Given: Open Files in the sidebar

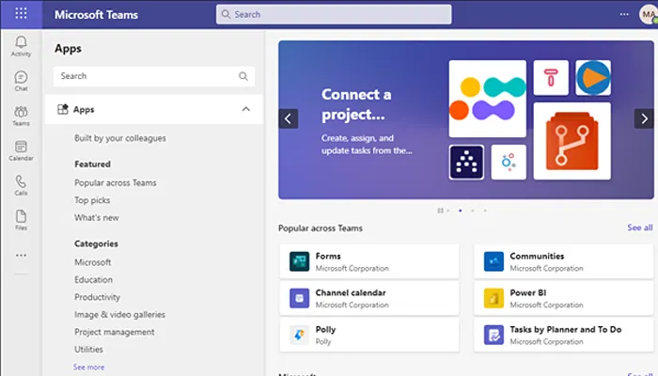Looking at the screenshot, I should tap(21, 220).
